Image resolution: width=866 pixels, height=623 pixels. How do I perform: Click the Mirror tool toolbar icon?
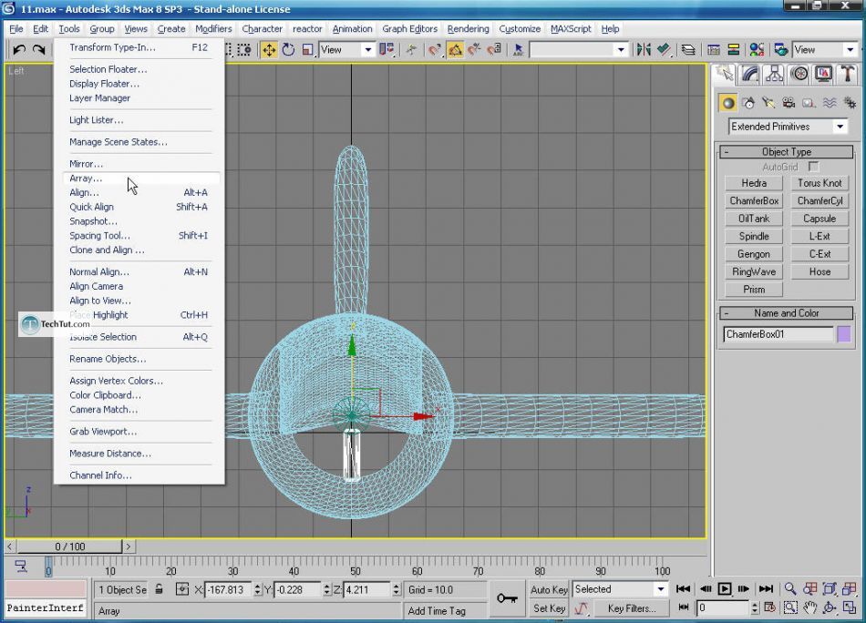(x=644, y=50)
